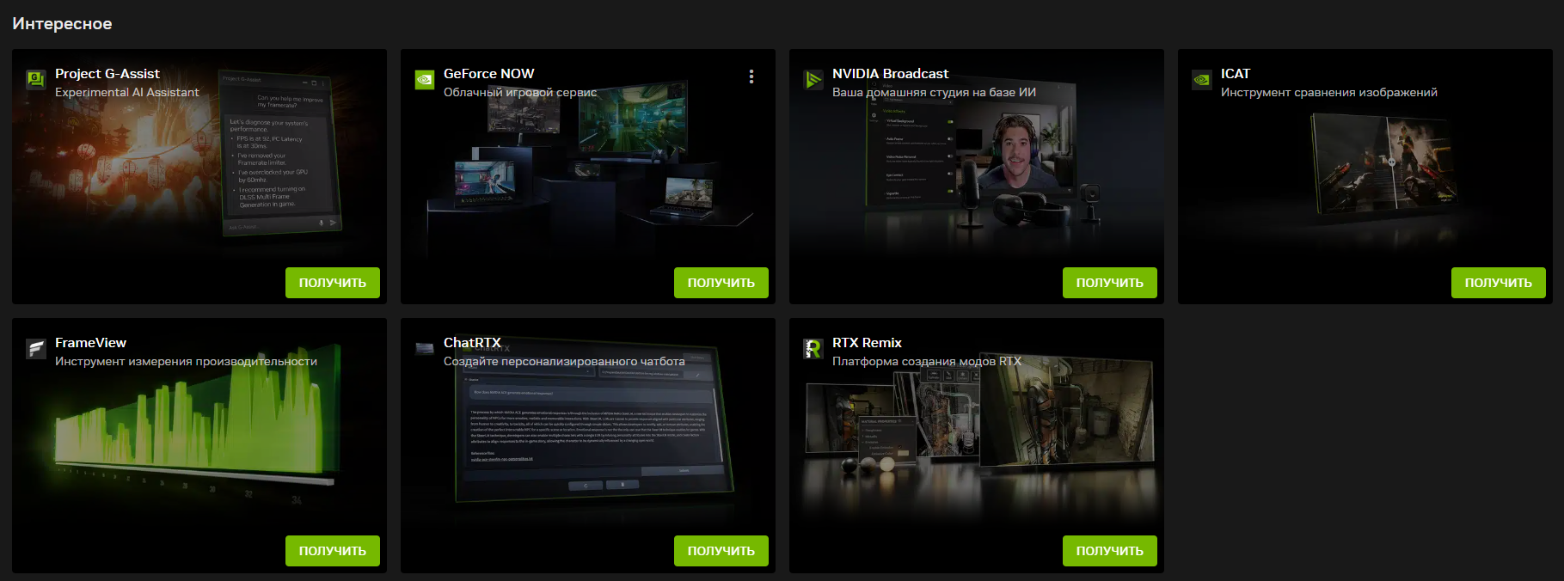
Task: Get GeForce NOW with ПОЛУЧИТЬ button
Action: (x=721, y=283)
